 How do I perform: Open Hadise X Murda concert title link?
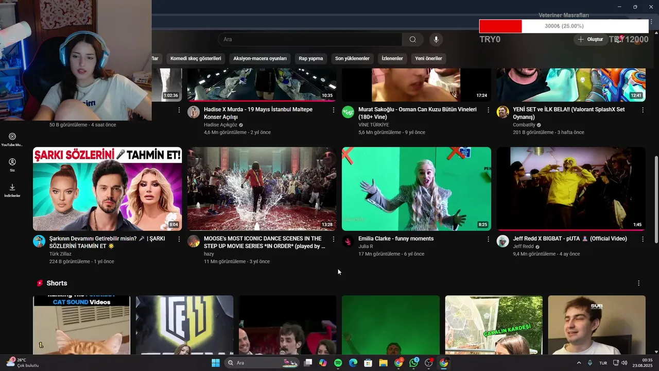click(258, 113)
